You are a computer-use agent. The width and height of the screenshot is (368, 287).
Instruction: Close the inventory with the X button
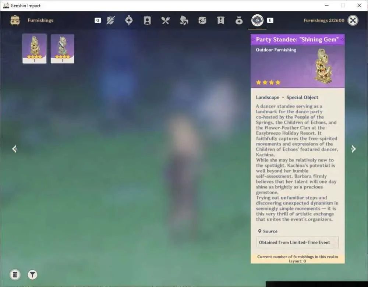pyautogui.click(x=353, y=20)
